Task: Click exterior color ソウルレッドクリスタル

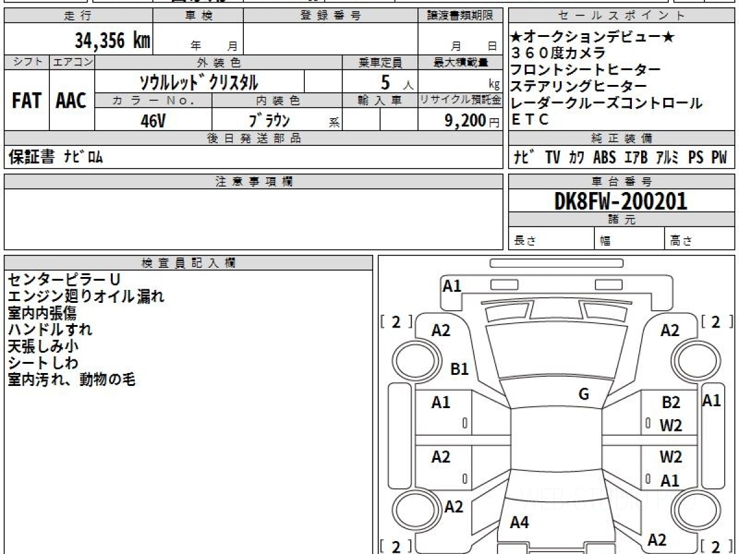Action: 199,81
